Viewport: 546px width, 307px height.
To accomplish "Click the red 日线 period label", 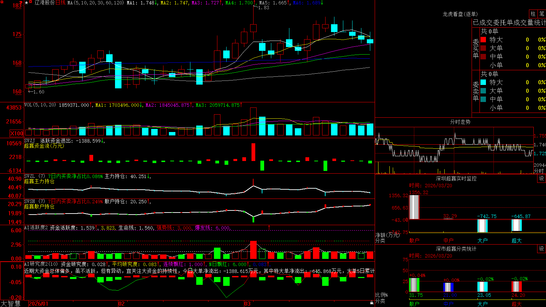I will [x=60, y=3].
